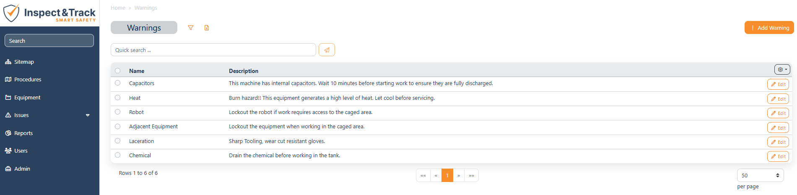Click the paper plane quick search submit icon
The height and width of the screenshot is (195, 797).
[x=327, y=50]
